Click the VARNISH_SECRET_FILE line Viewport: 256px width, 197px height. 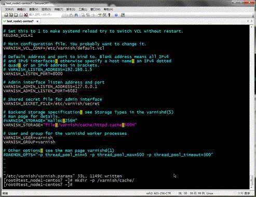(x=51, y=104)
